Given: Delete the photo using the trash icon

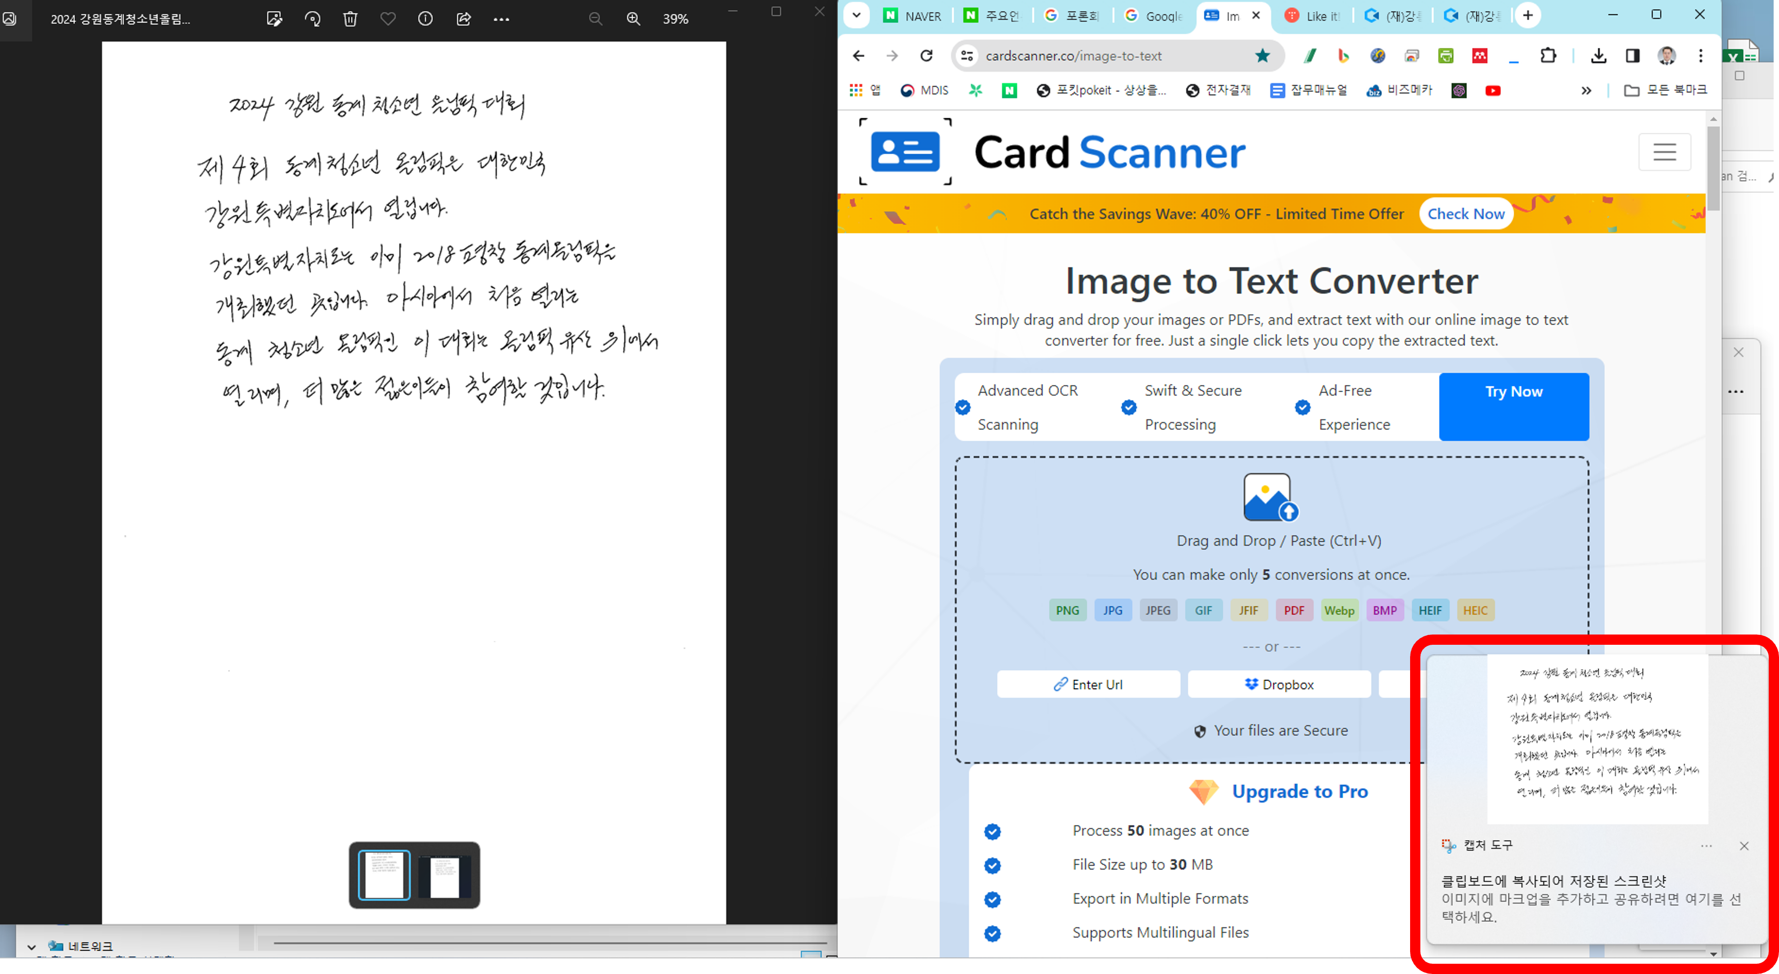Looking at the screenshot, I should pyautogui.click(x=350, y=19).
